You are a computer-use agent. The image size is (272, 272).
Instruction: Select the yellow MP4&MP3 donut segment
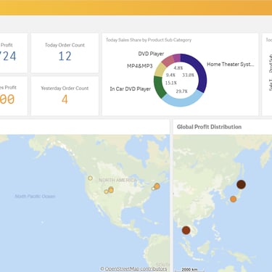[159, 70]
